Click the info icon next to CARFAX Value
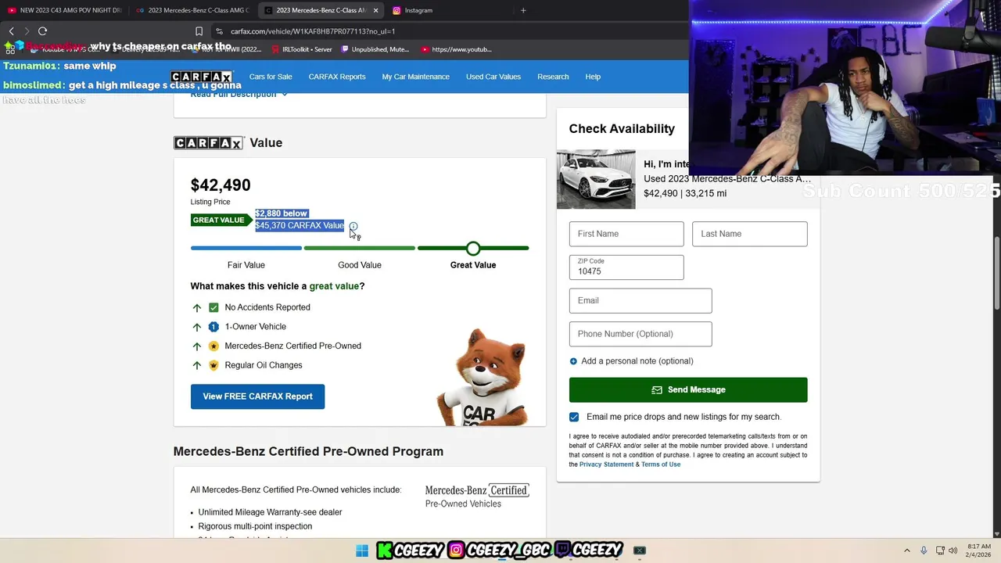1001x563 pixels. [353, 226]
